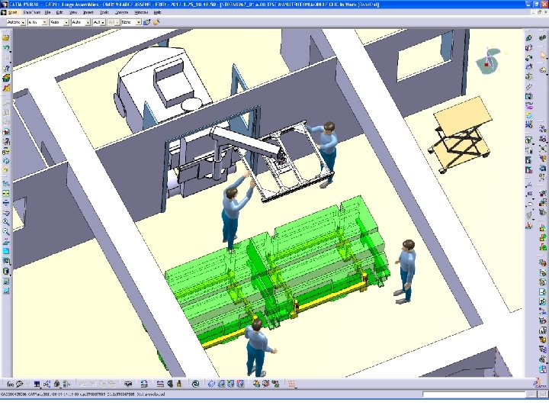Expand the third 'Auto' graphic properties dropdown
The height and width of the screenshot is (412, 549).
(66, 22)
